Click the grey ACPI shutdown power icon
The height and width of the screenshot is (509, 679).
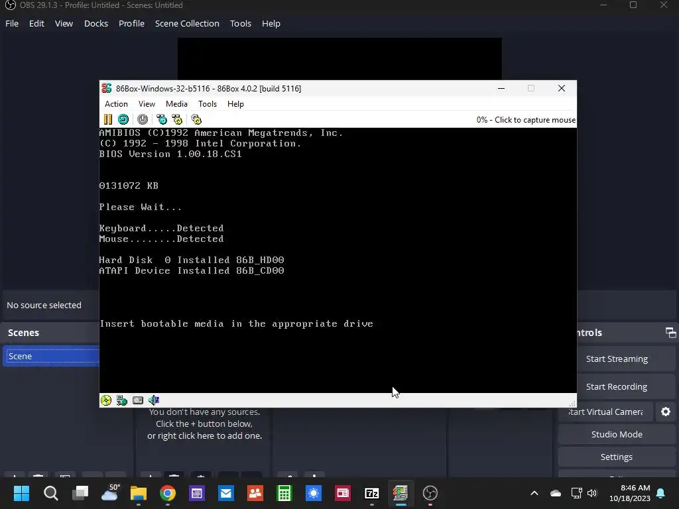(143, 119)
